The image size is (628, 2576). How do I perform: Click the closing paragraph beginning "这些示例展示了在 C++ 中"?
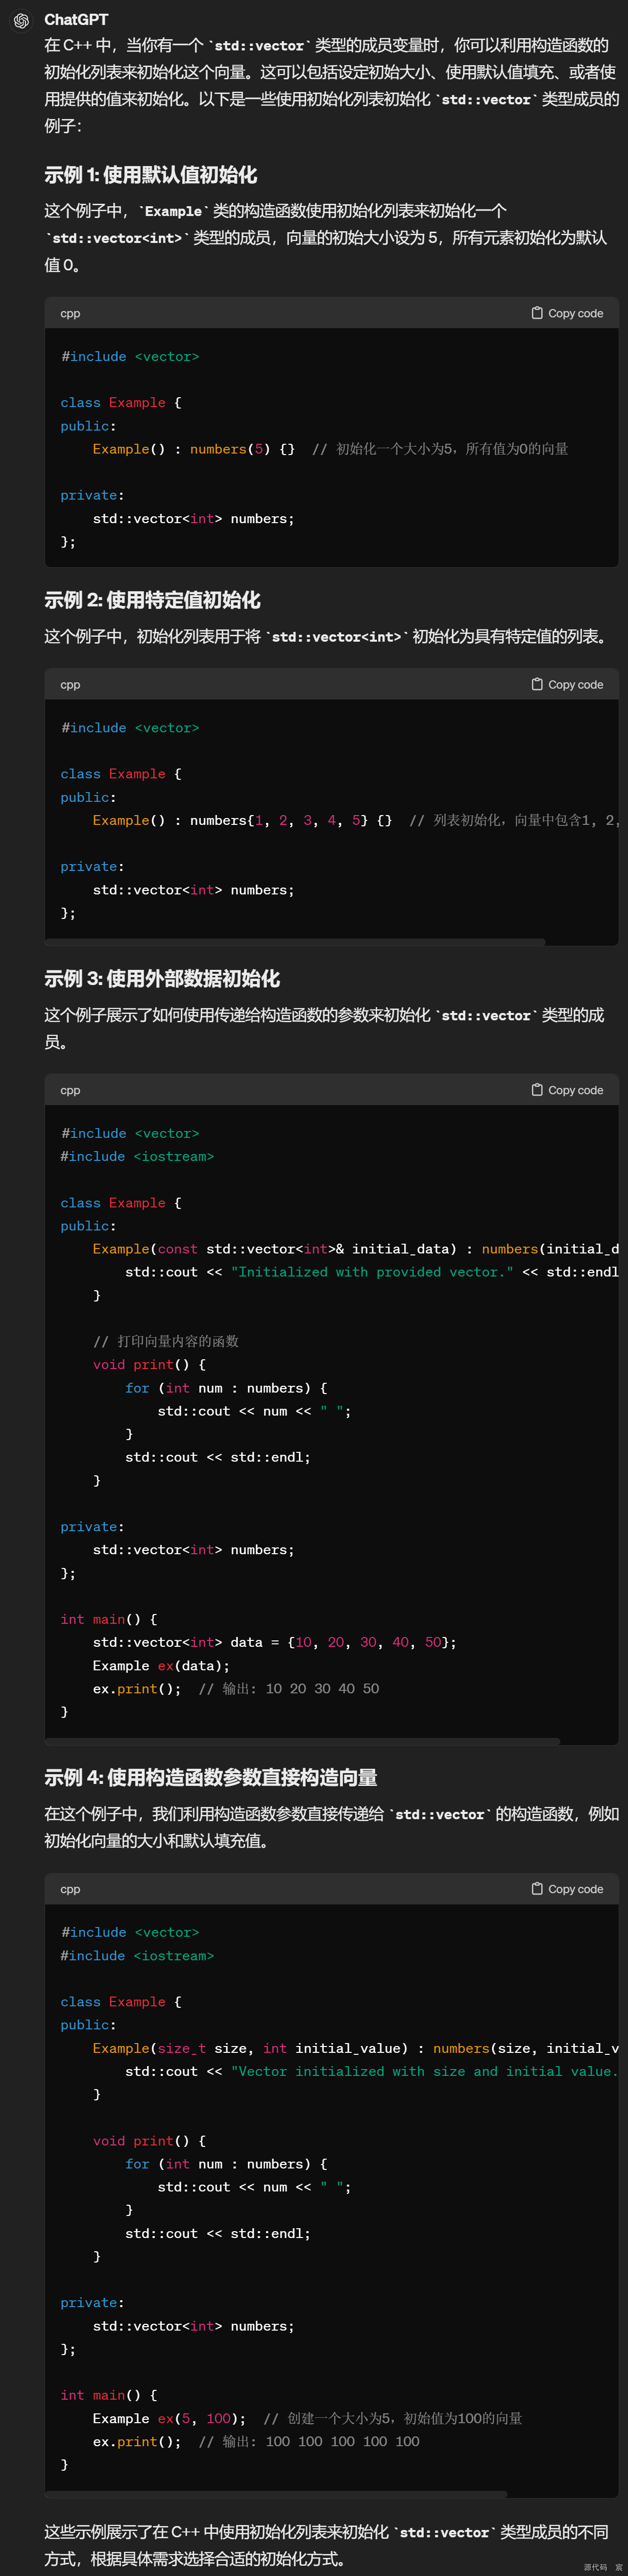(326, 2545)
